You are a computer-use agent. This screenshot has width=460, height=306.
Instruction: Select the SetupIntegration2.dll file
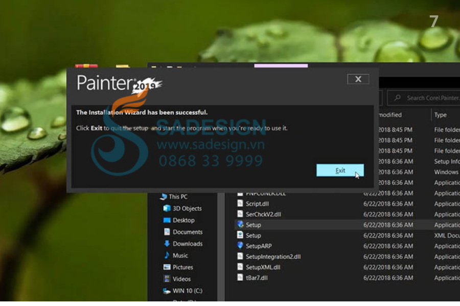click(273, 257)
